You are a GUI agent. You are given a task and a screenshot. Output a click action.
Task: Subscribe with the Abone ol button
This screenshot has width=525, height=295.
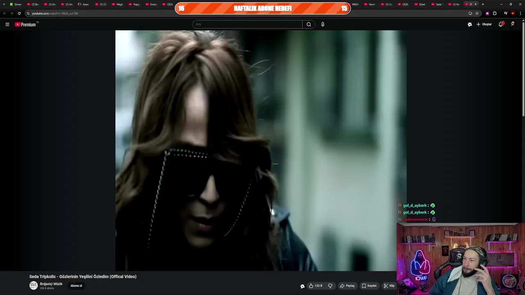pos(76,286)
